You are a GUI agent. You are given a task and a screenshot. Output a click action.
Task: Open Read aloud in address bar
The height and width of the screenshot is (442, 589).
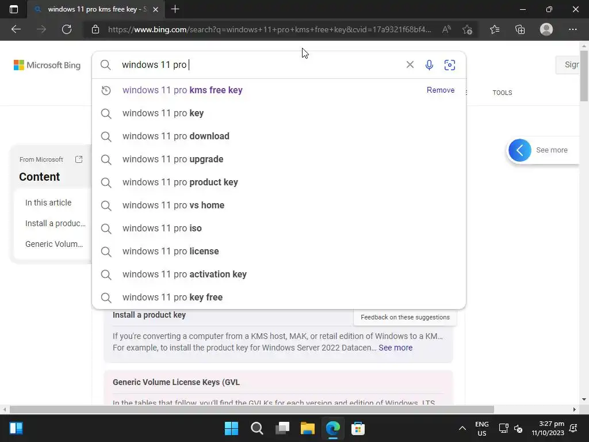(x=446, y=29)
